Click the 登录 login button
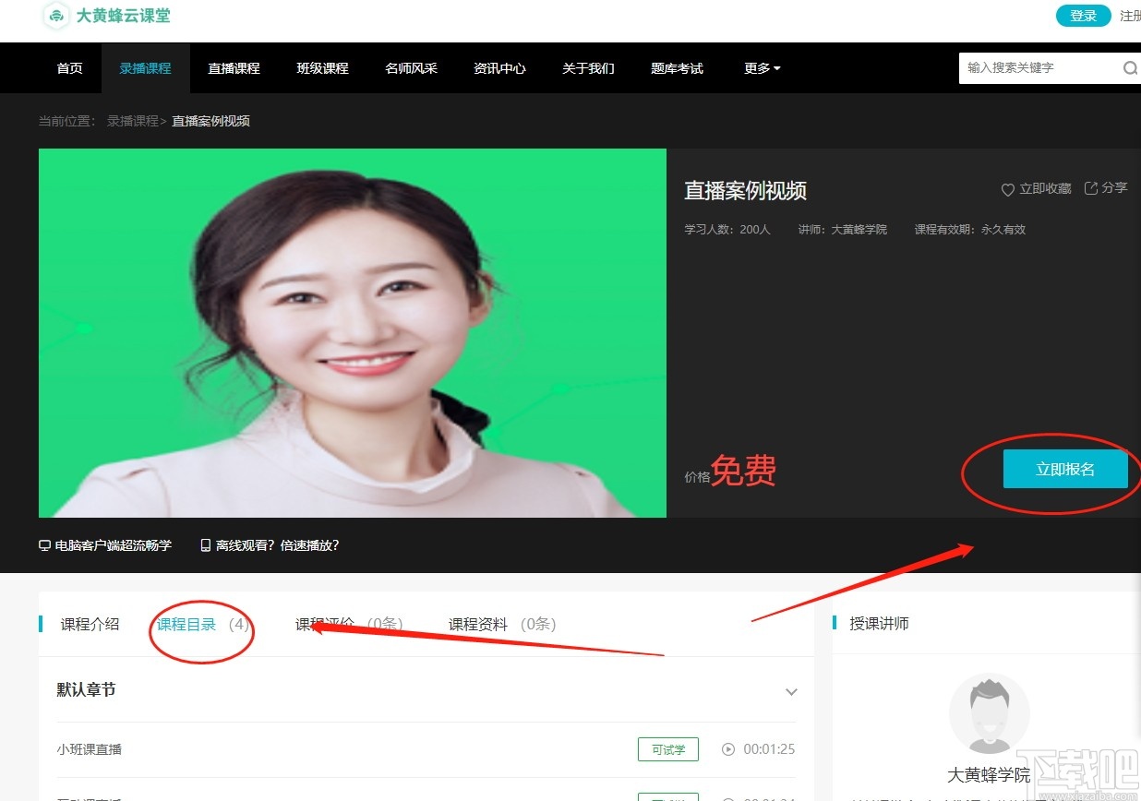This screenshot has height=801, width=1141. click(1082, 16)
